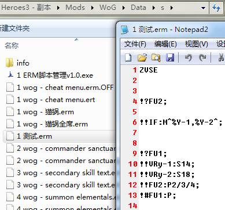225x210 pixels.
Task: Click line number 7 in editor margin
Action: click(x=135, y=132)
